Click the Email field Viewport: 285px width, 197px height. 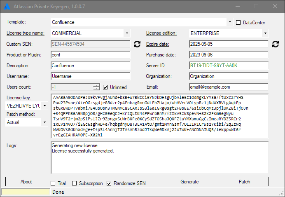pos(229,87)
